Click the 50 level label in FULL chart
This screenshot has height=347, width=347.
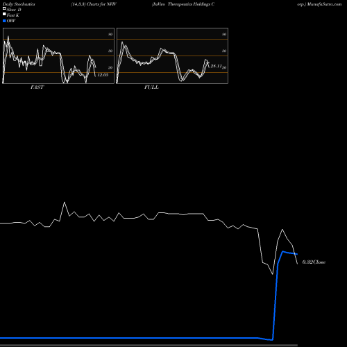click(x=224, y=51)
